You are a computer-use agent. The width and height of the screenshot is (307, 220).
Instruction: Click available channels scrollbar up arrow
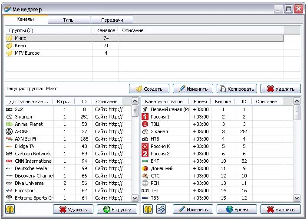135,101
